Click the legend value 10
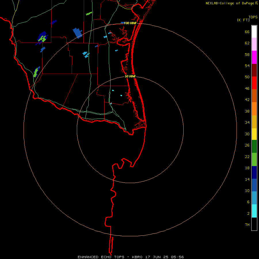Screen dimensions: 259x259 click(247, 191)
